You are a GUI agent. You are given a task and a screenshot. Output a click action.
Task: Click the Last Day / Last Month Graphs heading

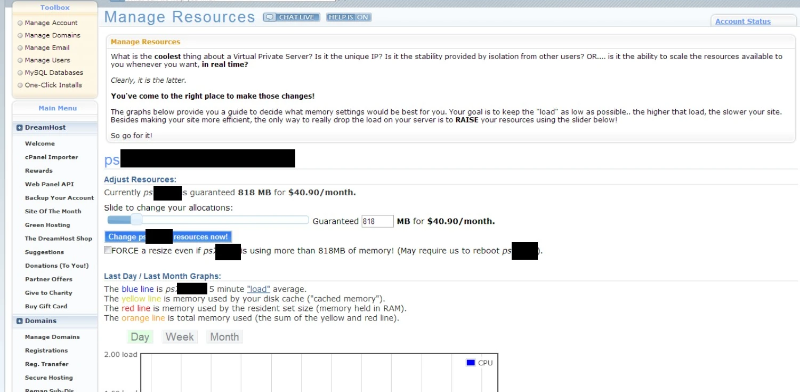point(163,276)
